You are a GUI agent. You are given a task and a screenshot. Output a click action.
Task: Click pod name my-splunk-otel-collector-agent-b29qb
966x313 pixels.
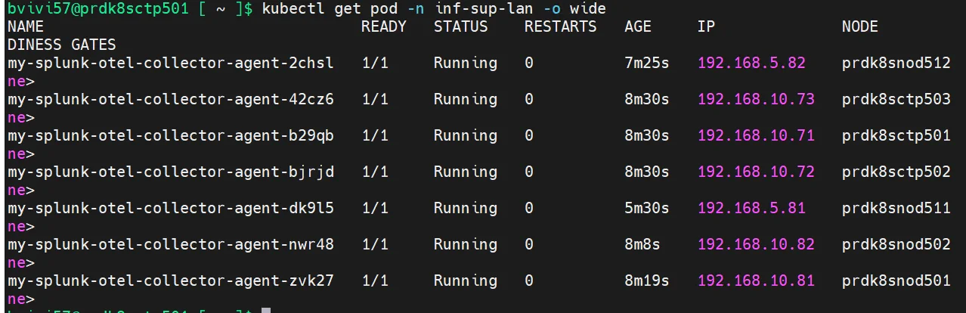coord(170,135)
